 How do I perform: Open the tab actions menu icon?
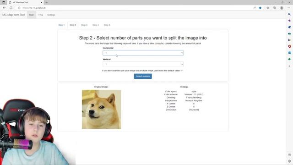4,2
